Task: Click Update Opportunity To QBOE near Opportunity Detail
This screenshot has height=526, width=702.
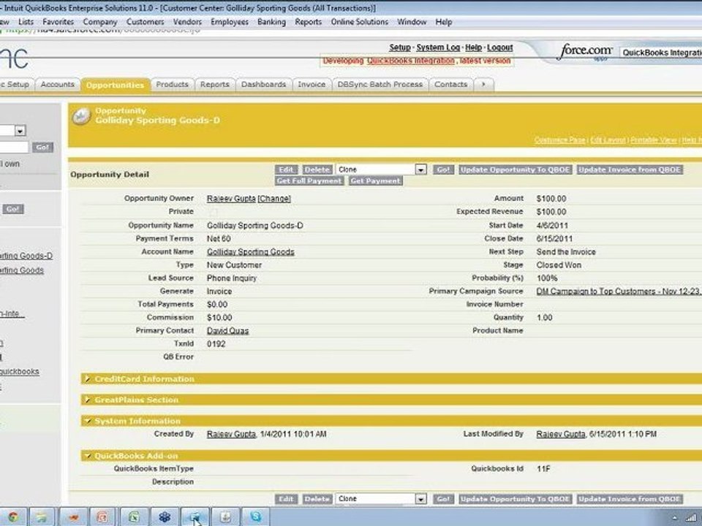Action: tap(516, 169)
